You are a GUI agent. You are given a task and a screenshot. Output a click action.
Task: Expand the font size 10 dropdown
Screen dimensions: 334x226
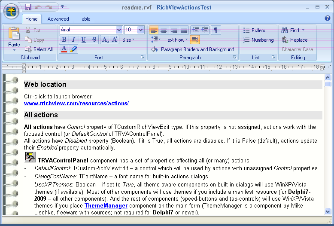click(140, 30)
